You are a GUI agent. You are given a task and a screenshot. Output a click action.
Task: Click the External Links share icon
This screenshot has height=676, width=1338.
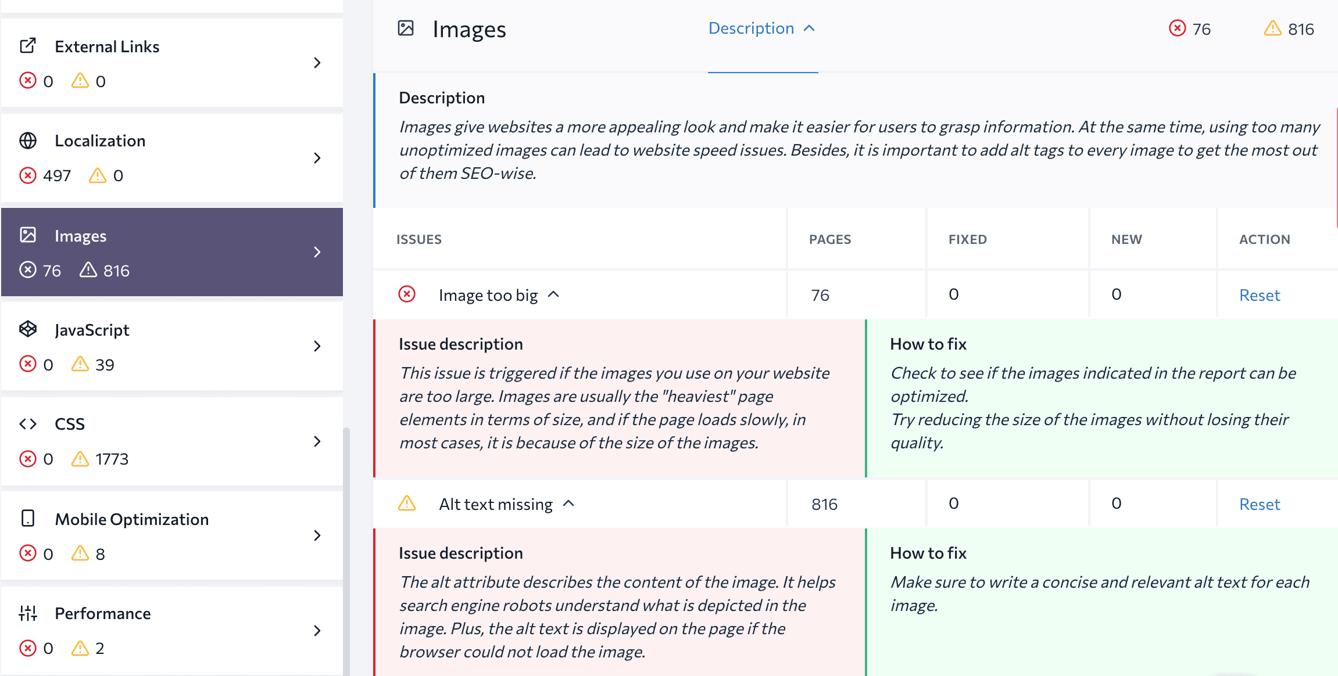coord(28,46)
